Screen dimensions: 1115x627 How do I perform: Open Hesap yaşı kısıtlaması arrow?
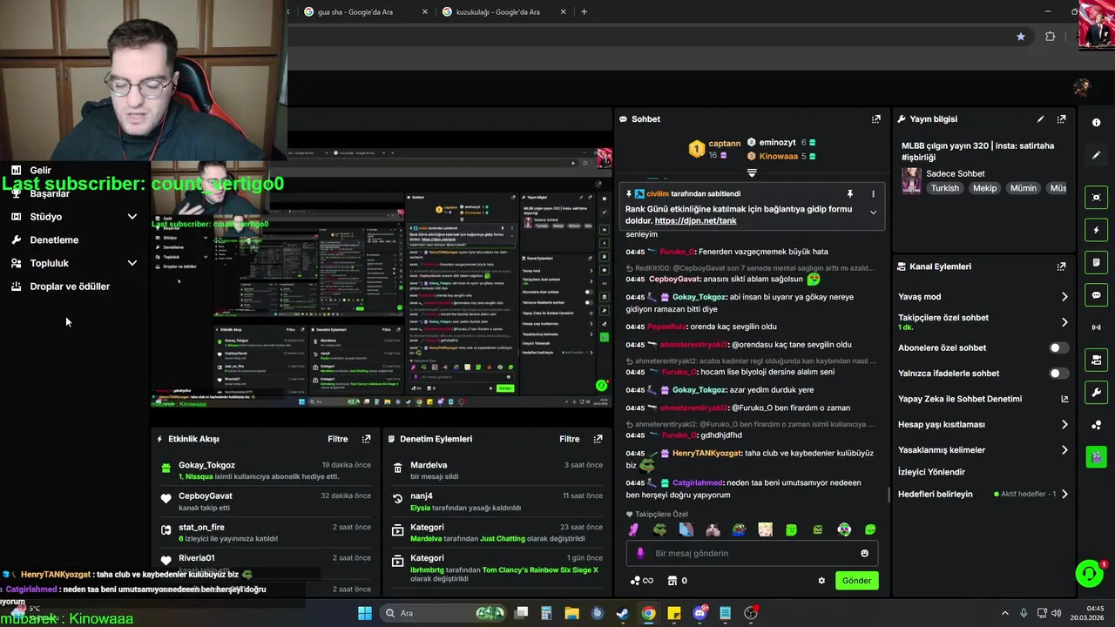(1064, 425)
